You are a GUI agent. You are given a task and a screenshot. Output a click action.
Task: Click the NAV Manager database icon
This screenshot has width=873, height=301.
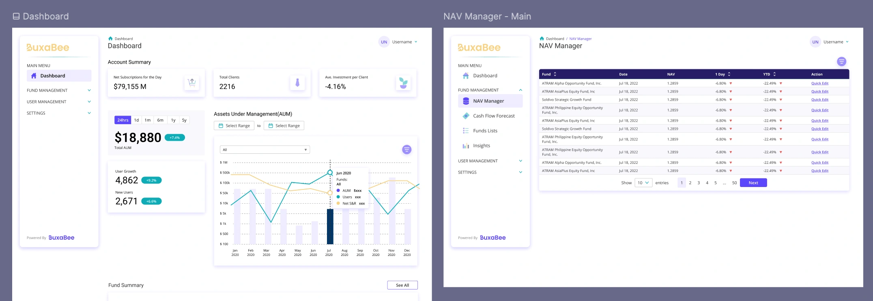point(466,101)
